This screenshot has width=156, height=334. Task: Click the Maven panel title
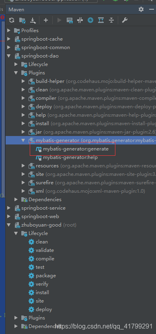tap(16, 10)
